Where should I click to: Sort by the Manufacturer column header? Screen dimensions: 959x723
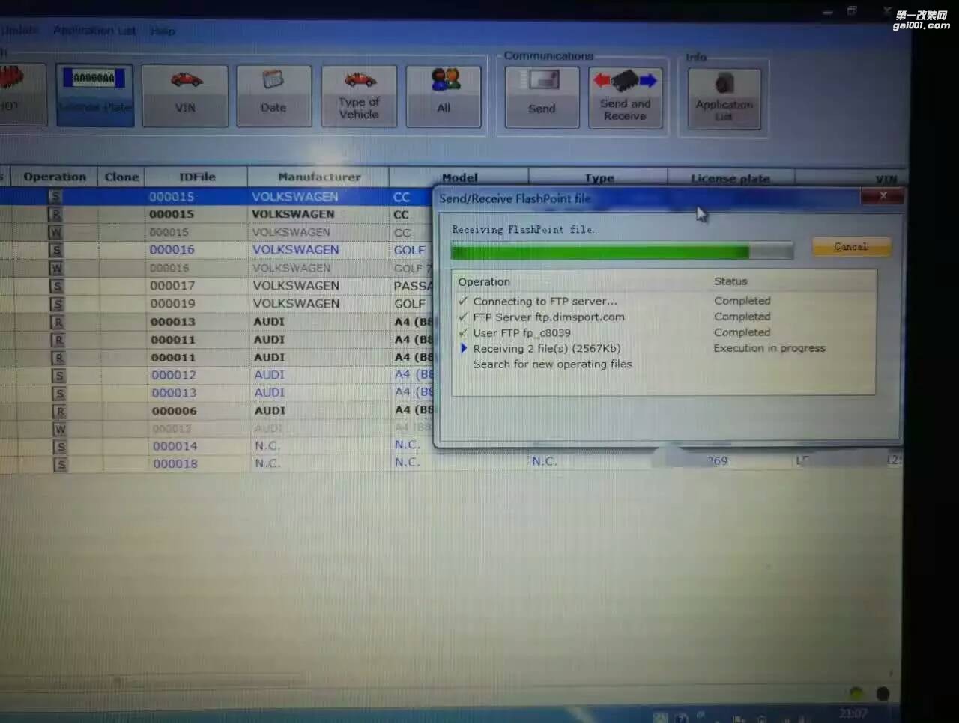318,177
